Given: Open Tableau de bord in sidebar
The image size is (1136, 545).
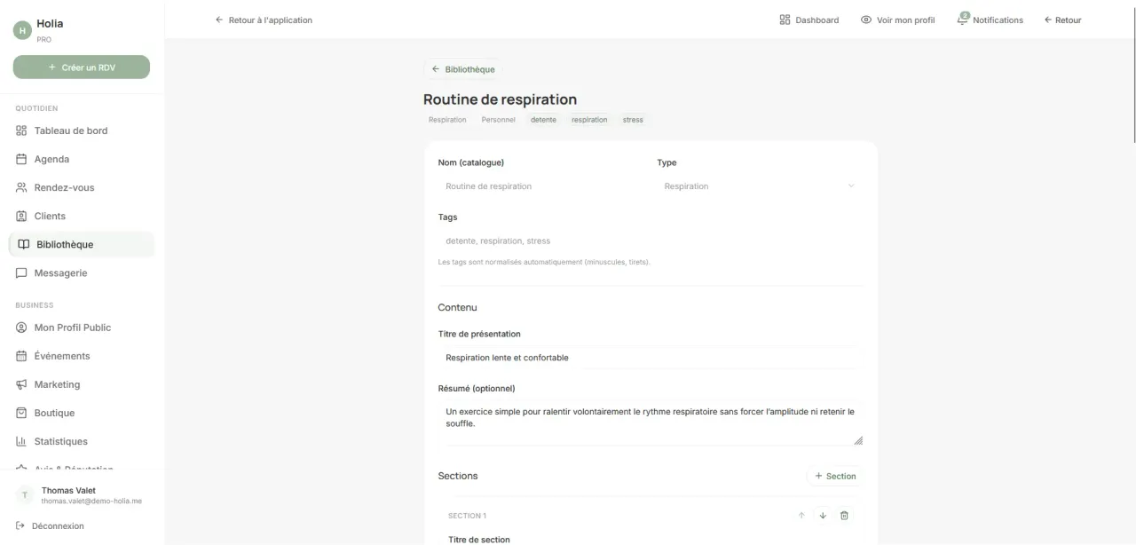Looking at the screenshot, I should pos(82,130).
